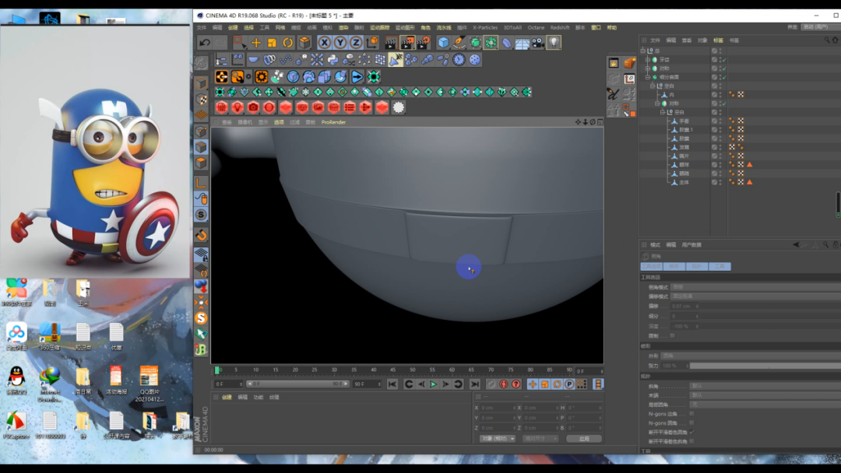
Task: Select the Rotate tool icon
Action: coord(288,42)
